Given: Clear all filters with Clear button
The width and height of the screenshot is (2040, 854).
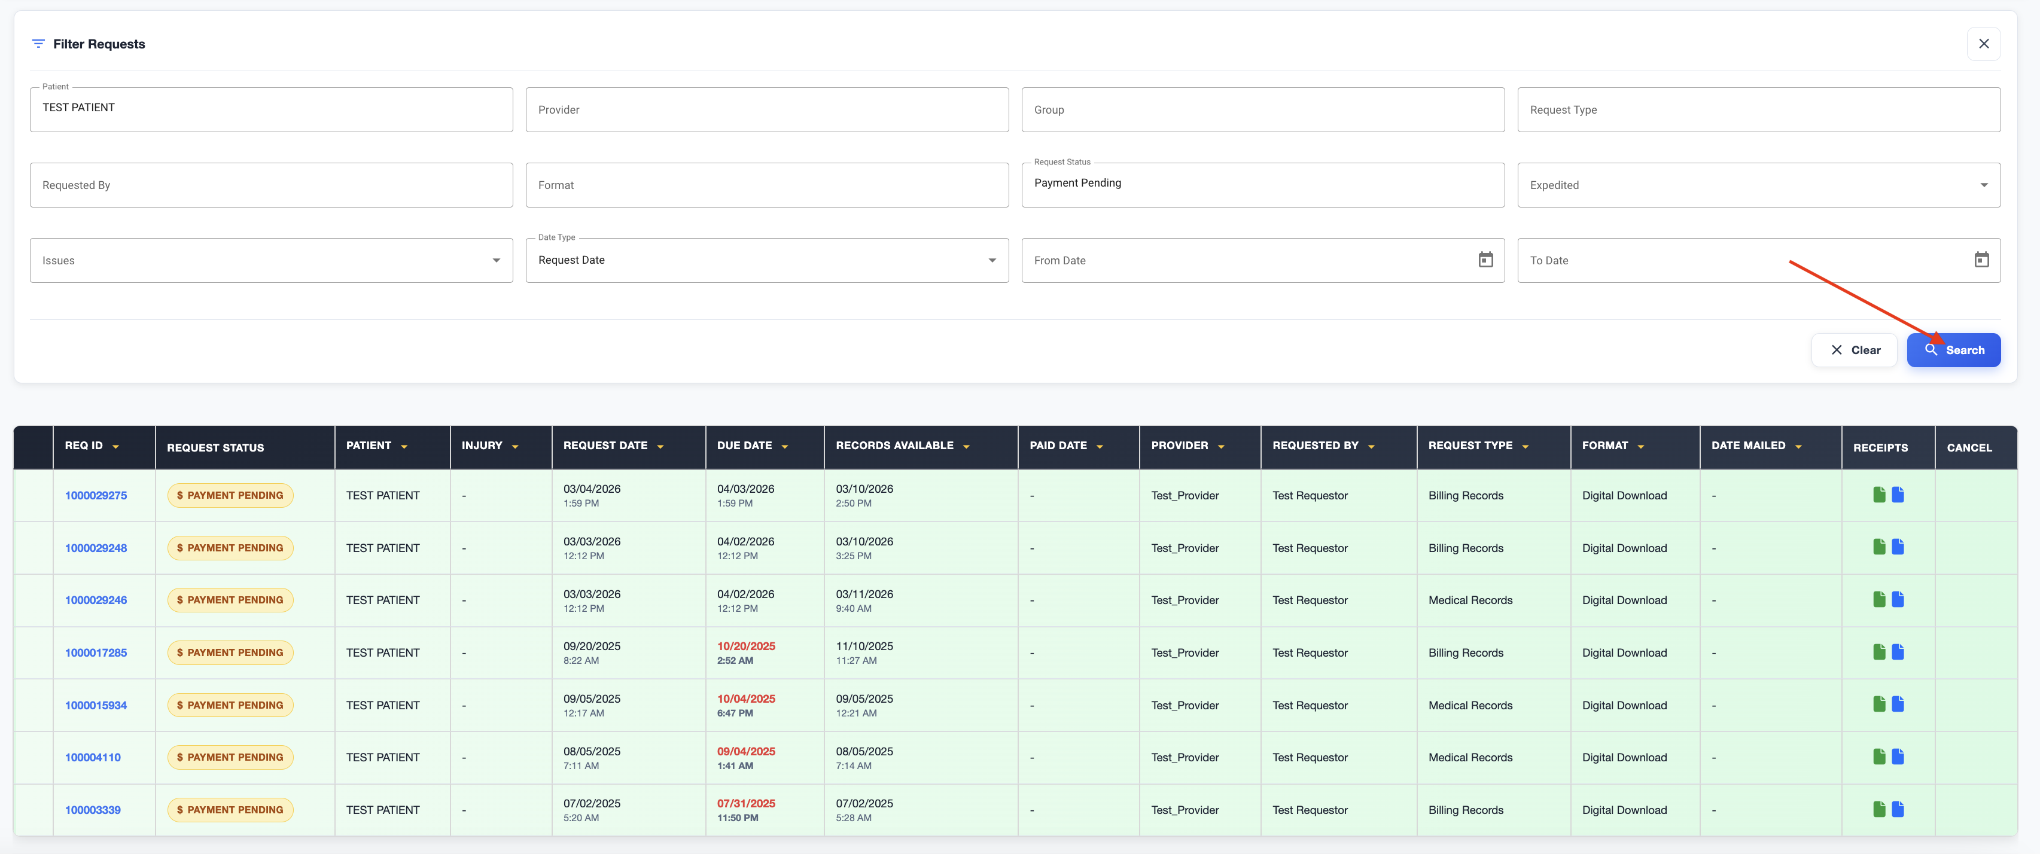Looking at the screenshot, I should coord(1854,350).
